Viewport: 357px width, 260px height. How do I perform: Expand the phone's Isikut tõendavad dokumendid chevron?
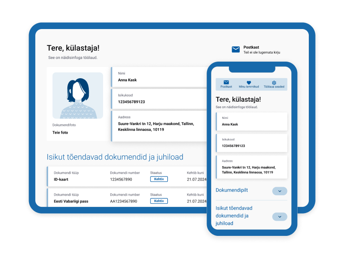[x=280, y=217]
